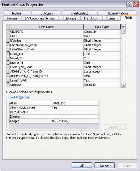Image resolution: width=140 pixels, height=171 pixels.
Task: Click the OK button
Action: [82, 165]
